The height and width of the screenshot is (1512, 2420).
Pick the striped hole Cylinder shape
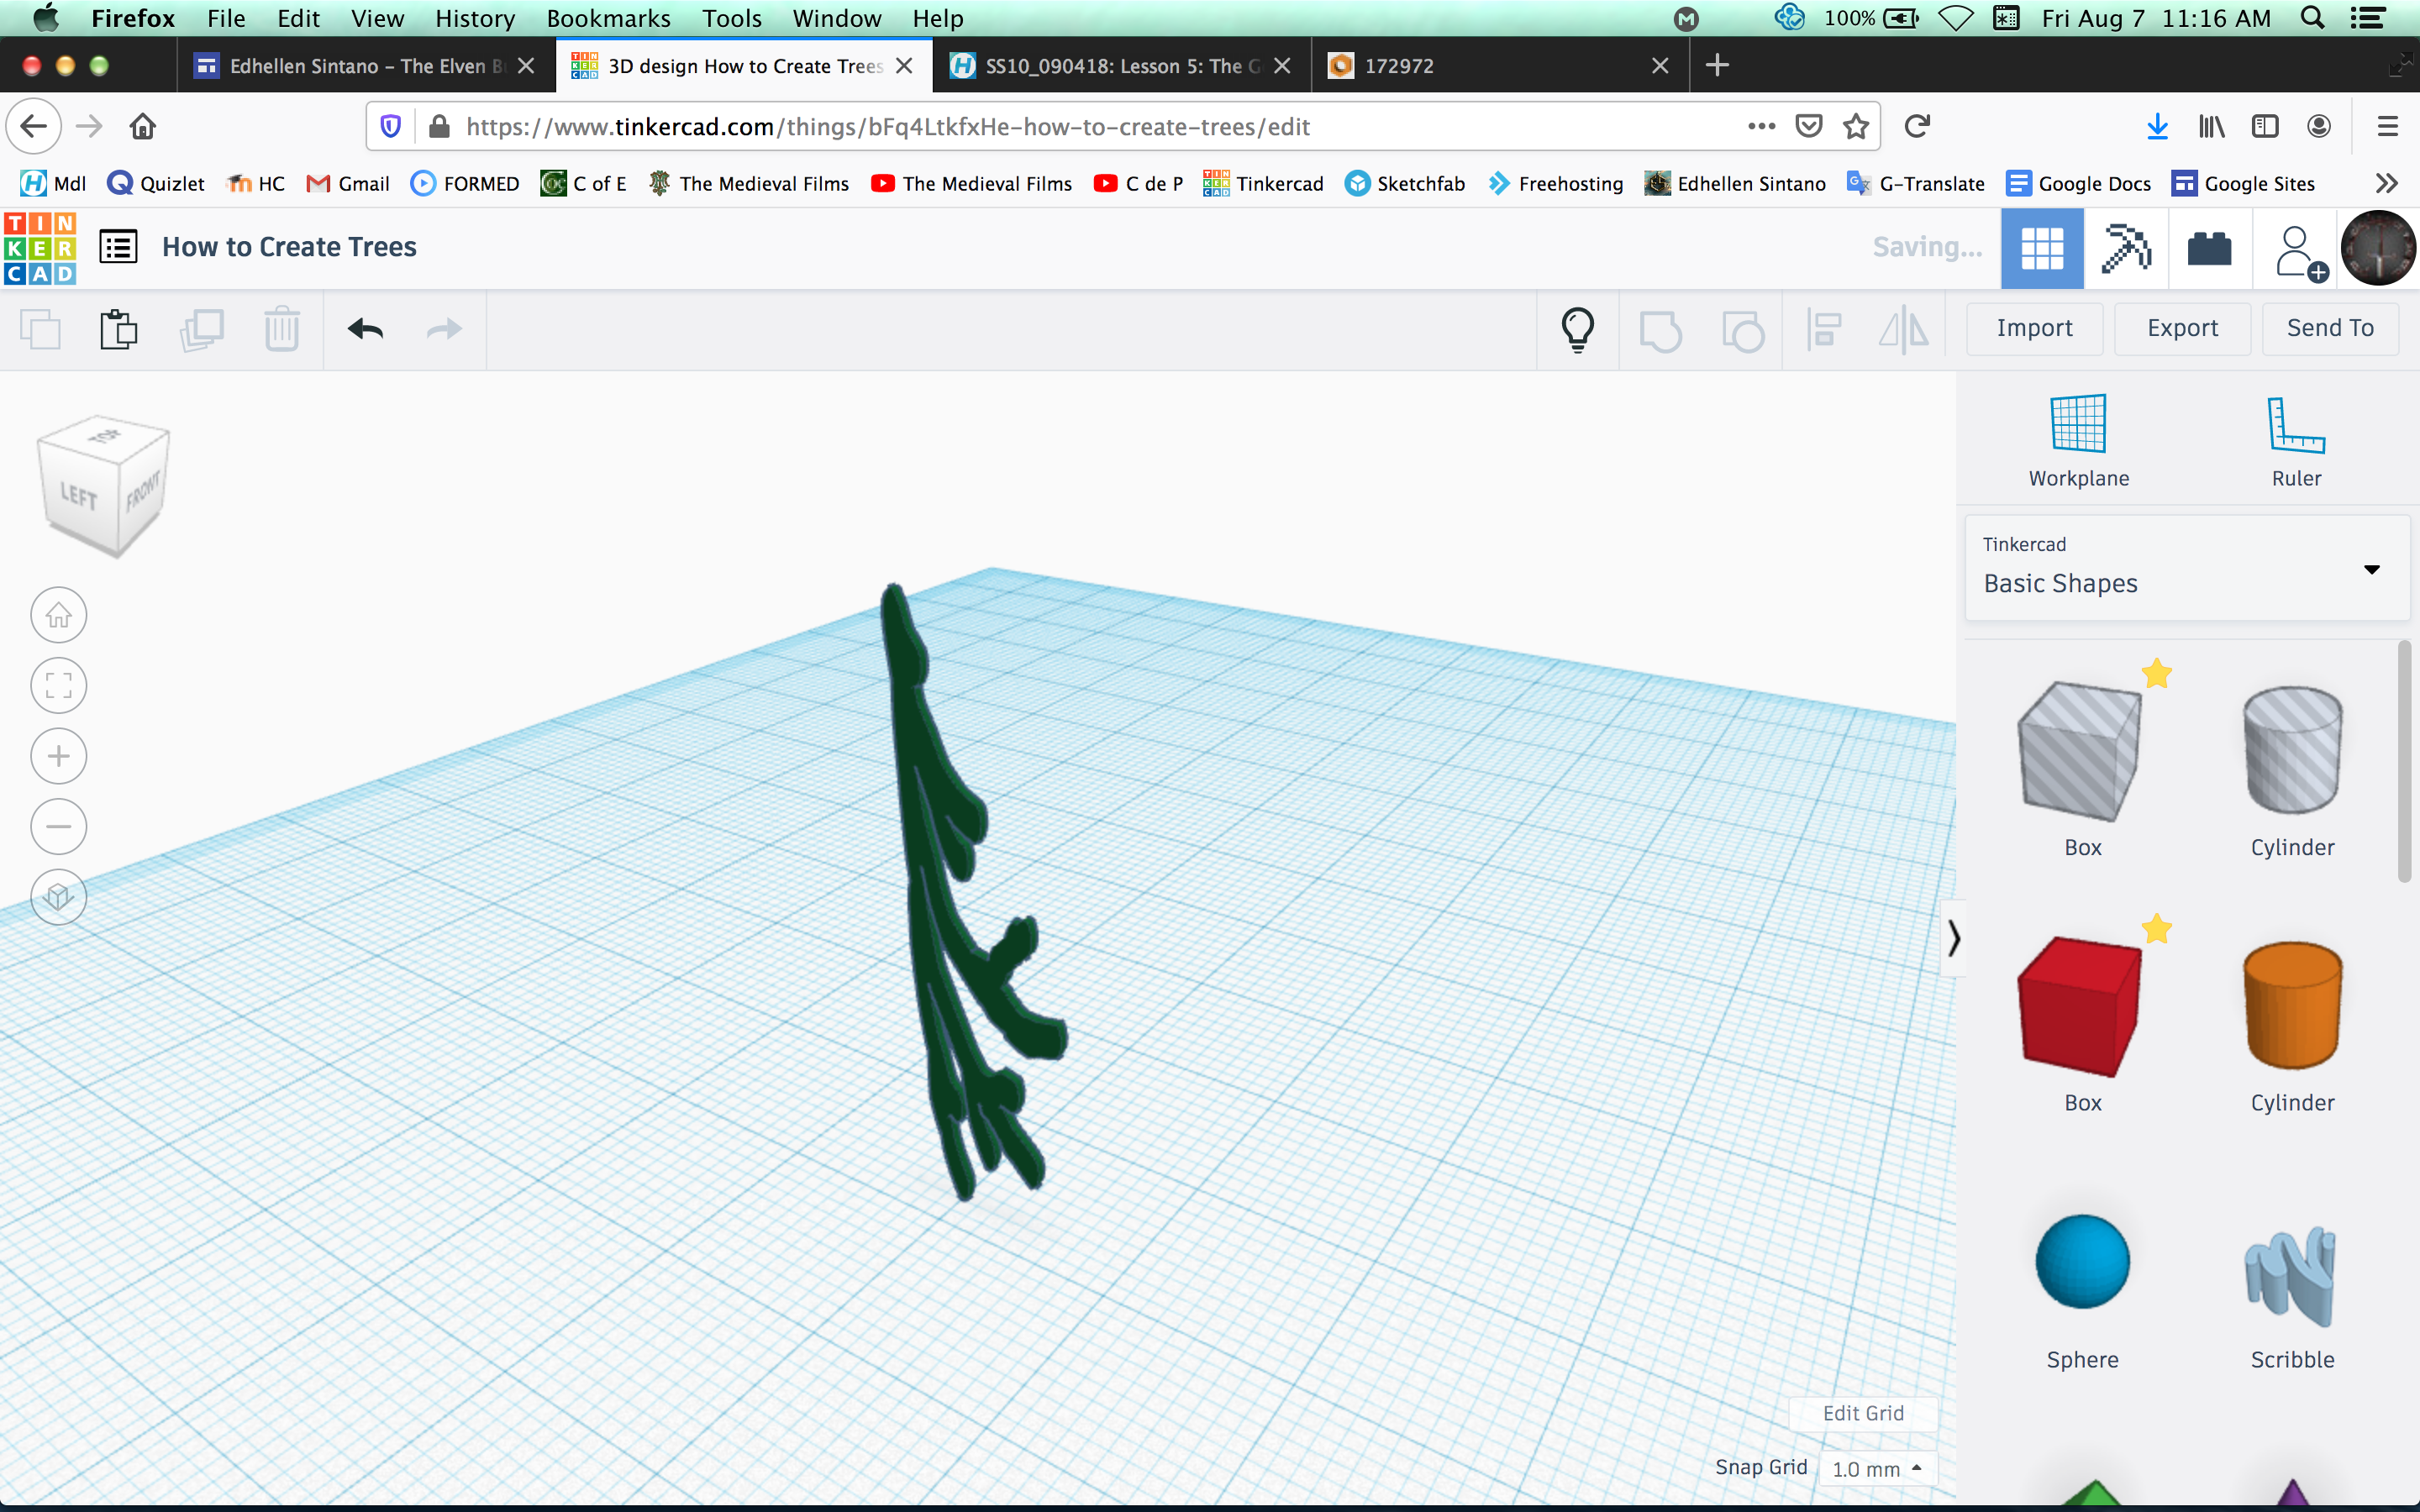(x=2292, y=752)
